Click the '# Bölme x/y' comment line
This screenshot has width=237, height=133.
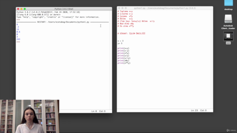(x=125, y=19)
